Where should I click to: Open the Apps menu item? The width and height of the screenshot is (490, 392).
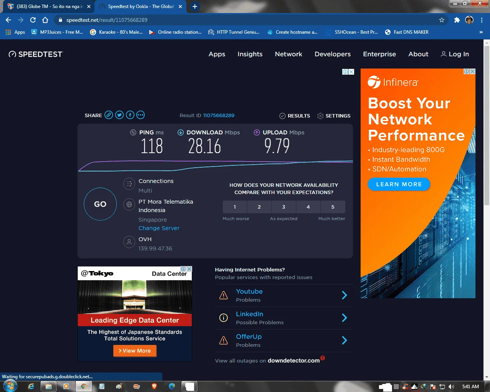click(x=217, y=54)
